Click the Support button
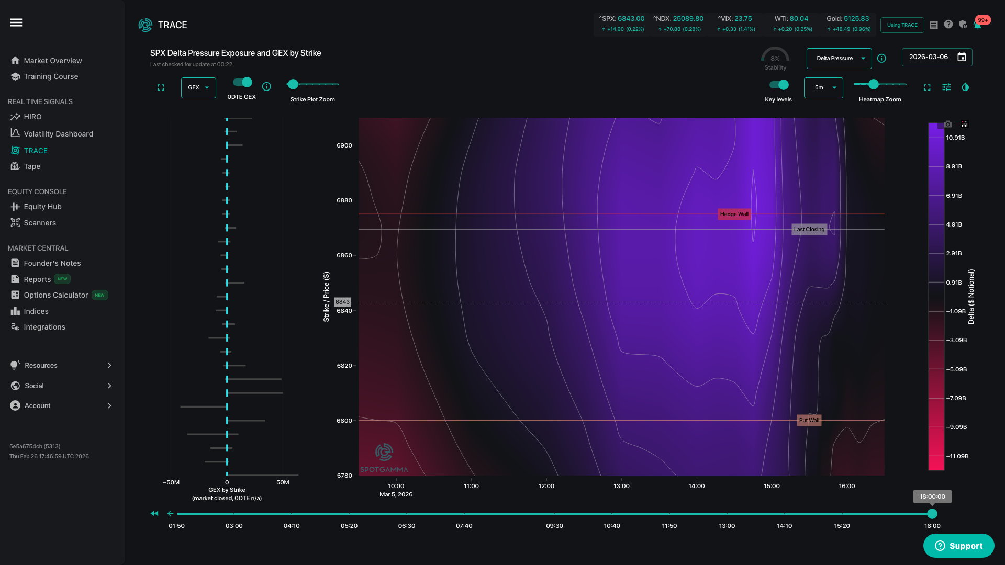The height and width of the screenshot is (565, 1005). click(x=958, y=546)
